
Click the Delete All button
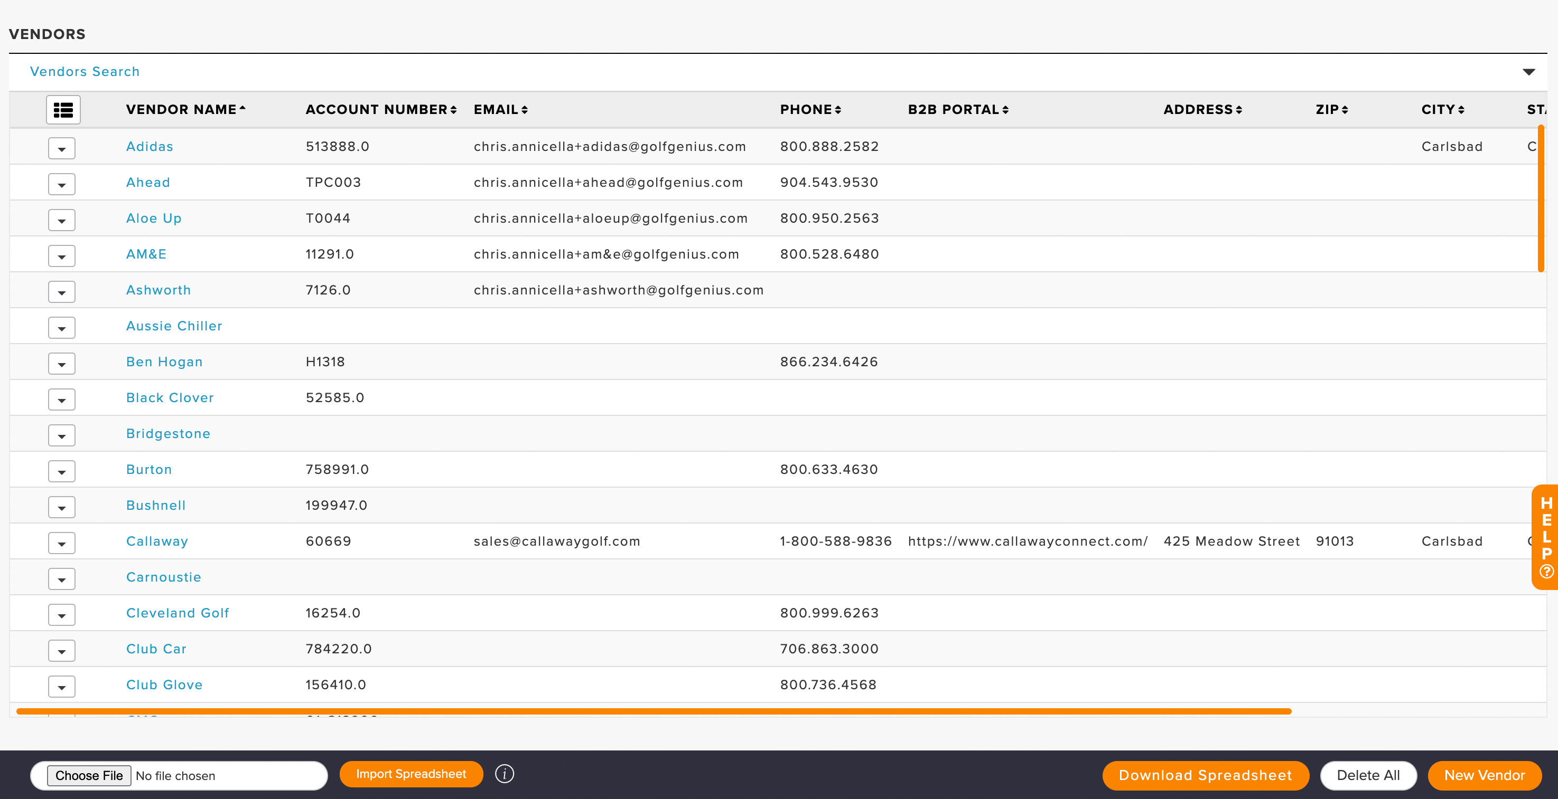1368,775
